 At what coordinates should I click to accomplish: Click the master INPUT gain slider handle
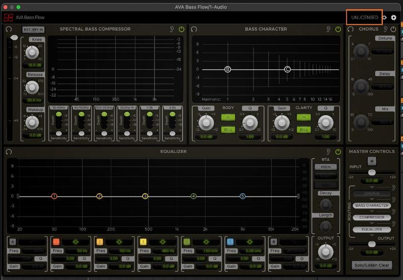point(372,172)
